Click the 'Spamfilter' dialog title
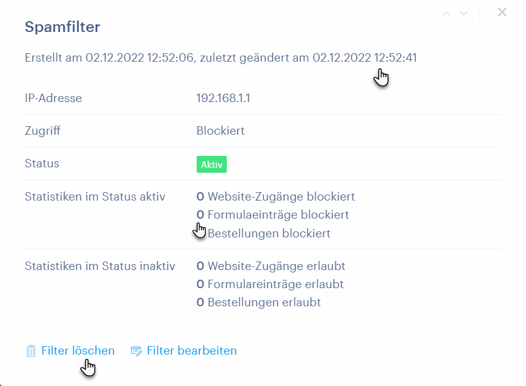 [x=62, y=27]
